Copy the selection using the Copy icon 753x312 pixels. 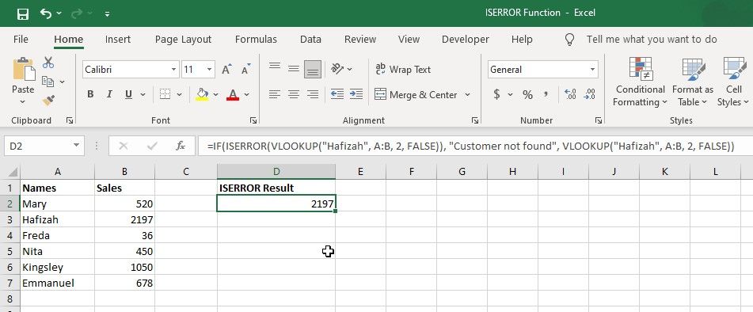pyautogui.click(x=48, y=82)
